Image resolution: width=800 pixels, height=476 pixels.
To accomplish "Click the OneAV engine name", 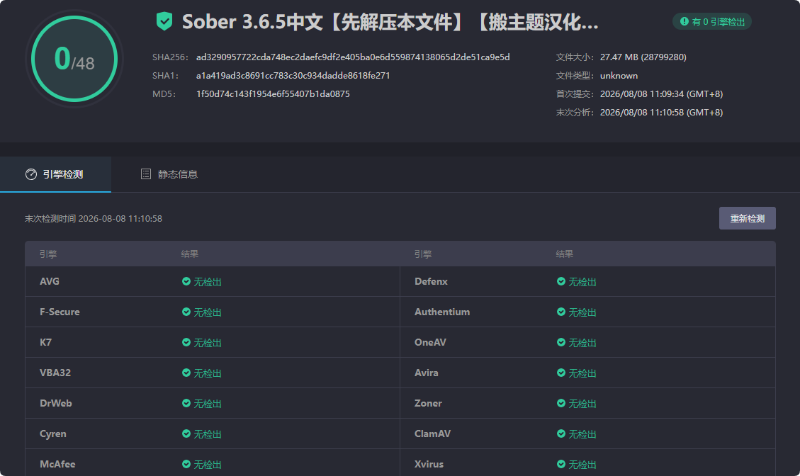I will click(430, 342).
